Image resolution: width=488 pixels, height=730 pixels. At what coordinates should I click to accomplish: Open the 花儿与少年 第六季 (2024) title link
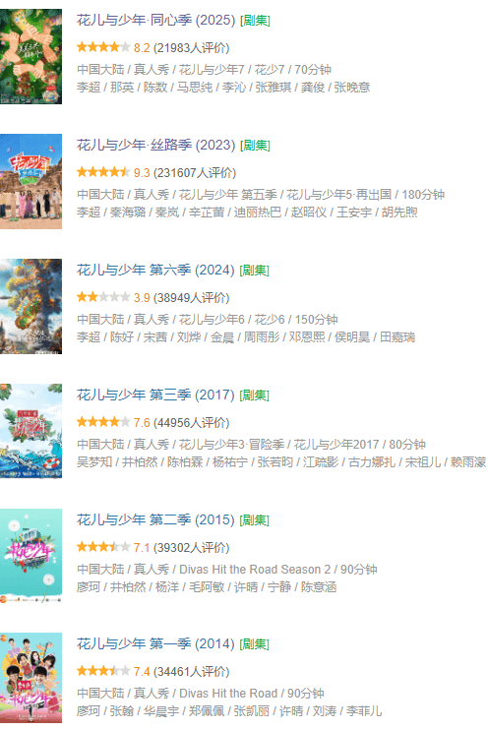[155, 270]
